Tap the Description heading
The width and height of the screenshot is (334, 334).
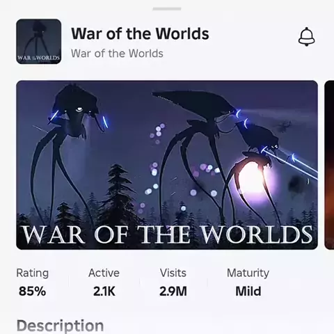point(61,326)
